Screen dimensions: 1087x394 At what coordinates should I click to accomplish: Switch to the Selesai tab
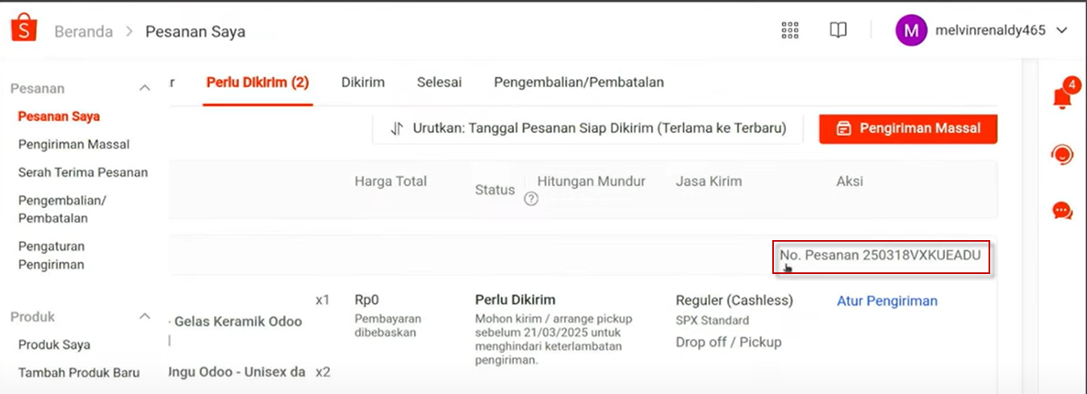[x=439, y=82]
